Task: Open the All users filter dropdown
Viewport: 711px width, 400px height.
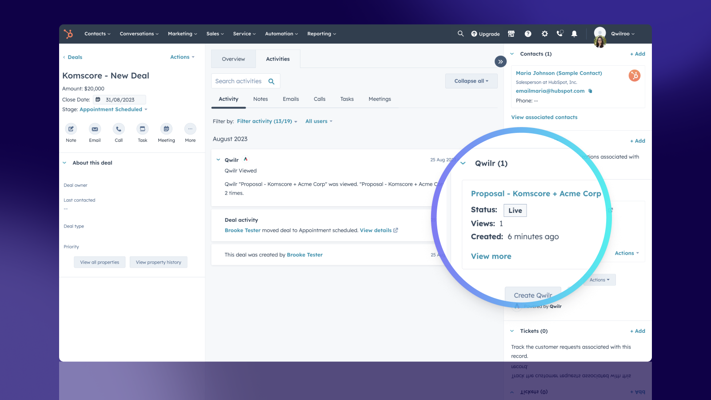Action: point(319,121)
